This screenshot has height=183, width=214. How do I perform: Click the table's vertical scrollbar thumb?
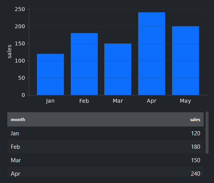(x=207, y=133)
